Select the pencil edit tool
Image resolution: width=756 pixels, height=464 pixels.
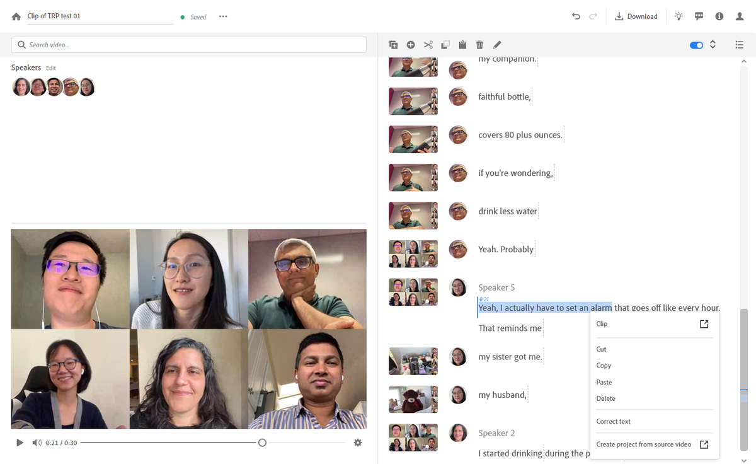[497, 45]
